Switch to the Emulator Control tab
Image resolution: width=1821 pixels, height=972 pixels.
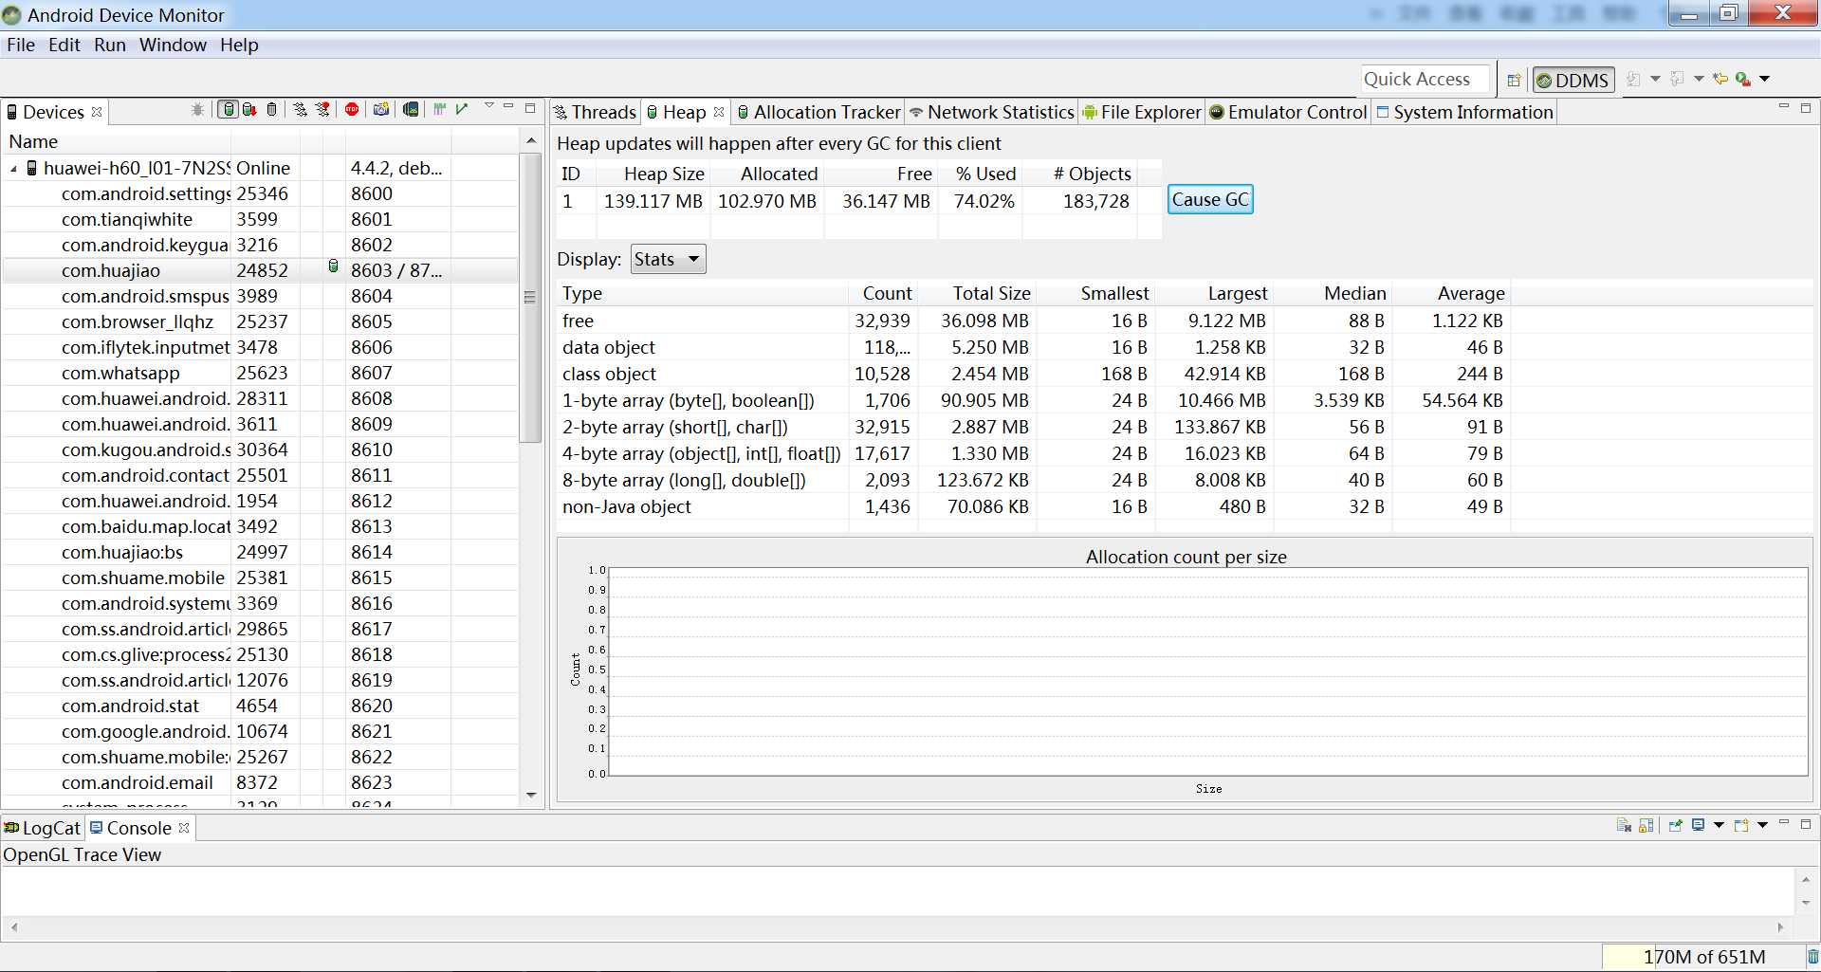1288,112
